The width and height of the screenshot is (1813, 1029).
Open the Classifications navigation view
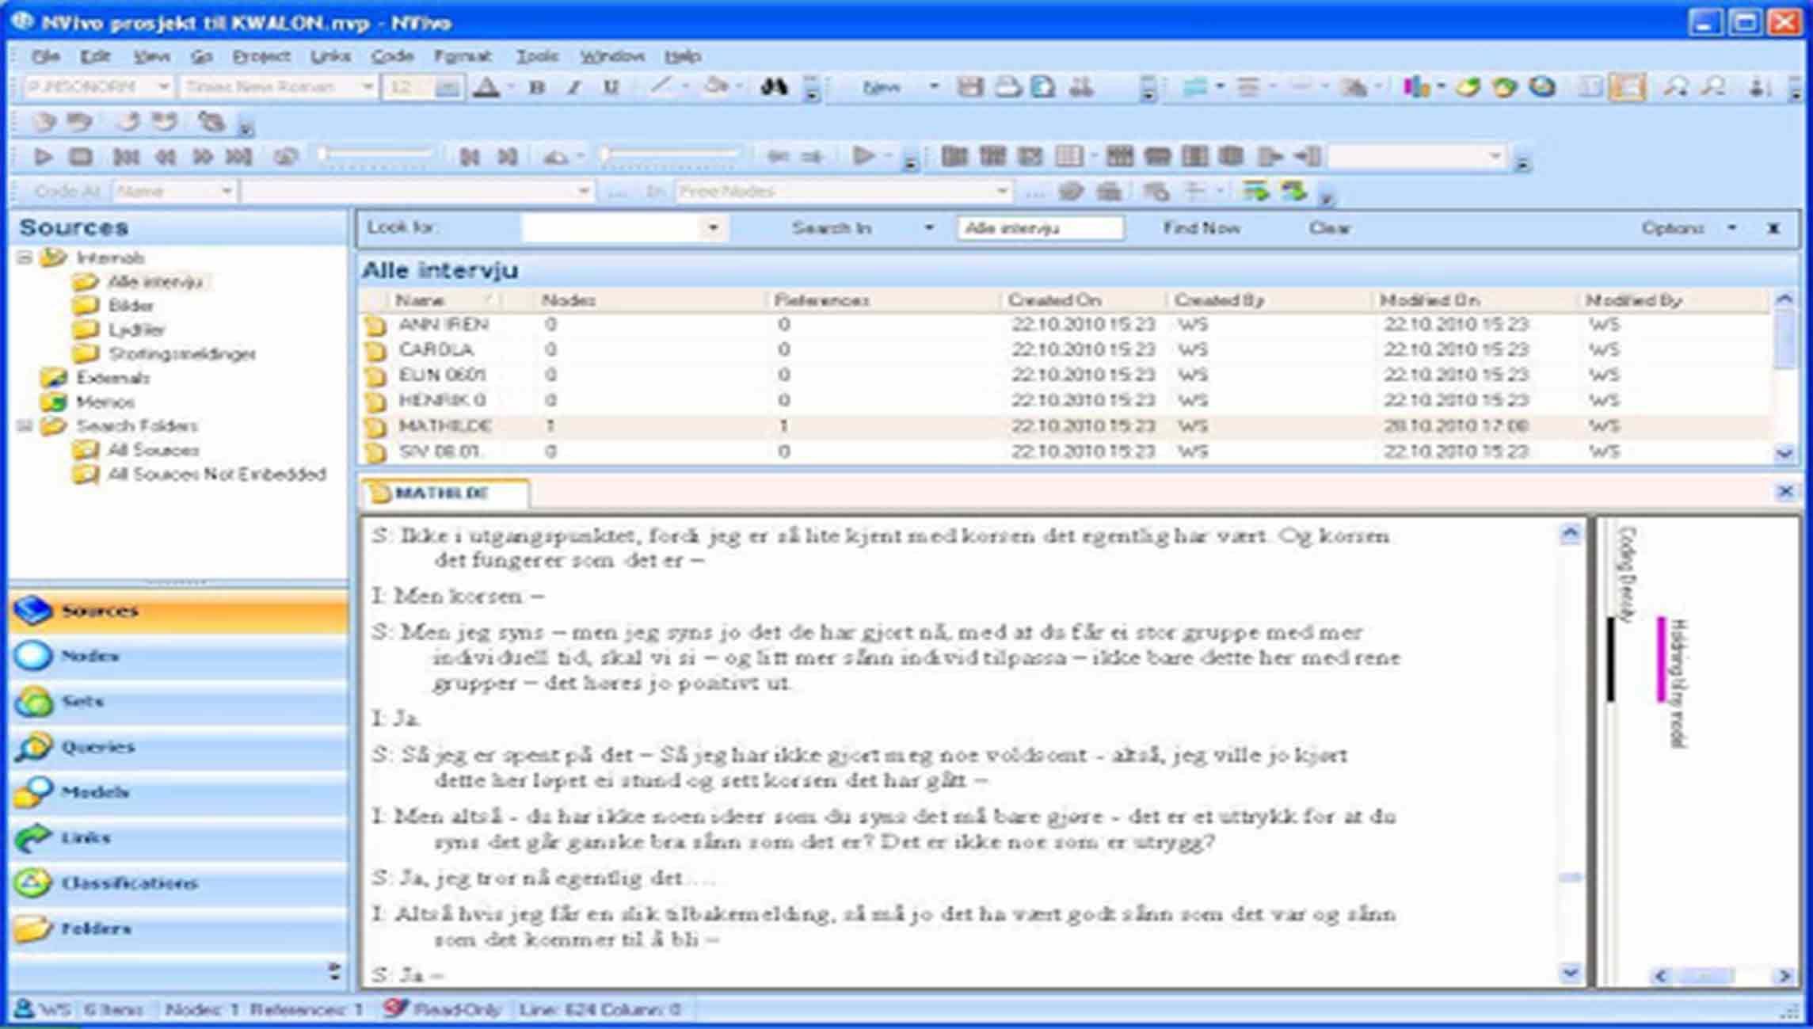coord(128,883)
